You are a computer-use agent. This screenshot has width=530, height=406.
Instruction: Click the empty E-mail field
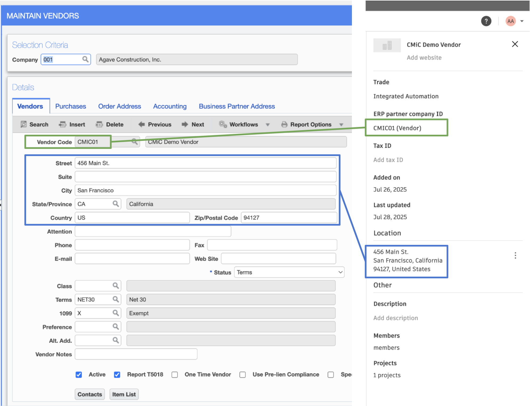click(132, 258)
